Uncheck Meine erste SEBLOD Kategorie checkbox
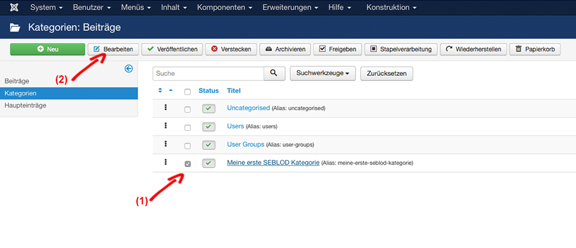Screen dimensions: 576x248 (188, 164)
